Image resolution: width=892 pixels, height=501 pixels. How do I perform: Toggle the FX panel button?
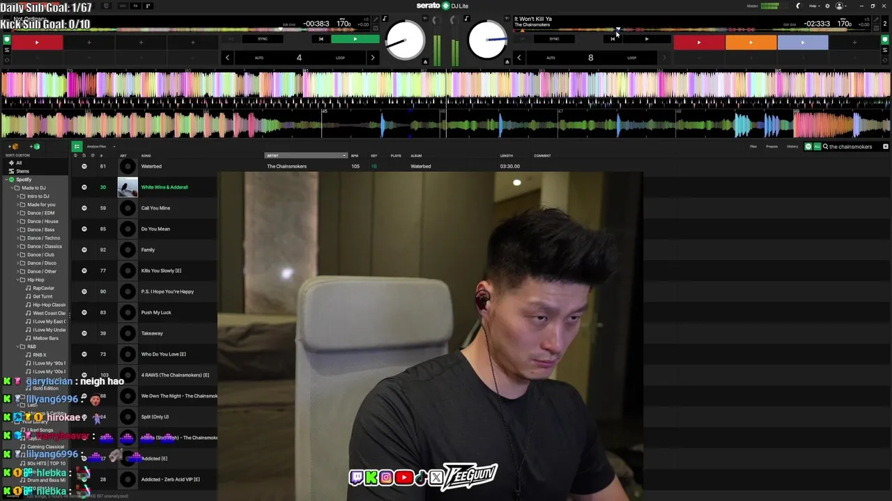point(135,6)
